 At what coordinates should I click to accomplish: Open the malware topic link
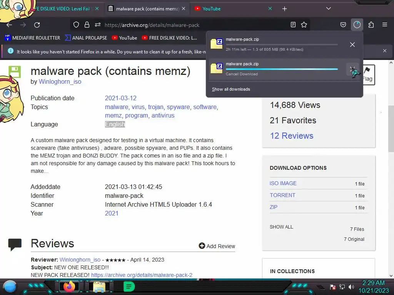click(116, 107)
